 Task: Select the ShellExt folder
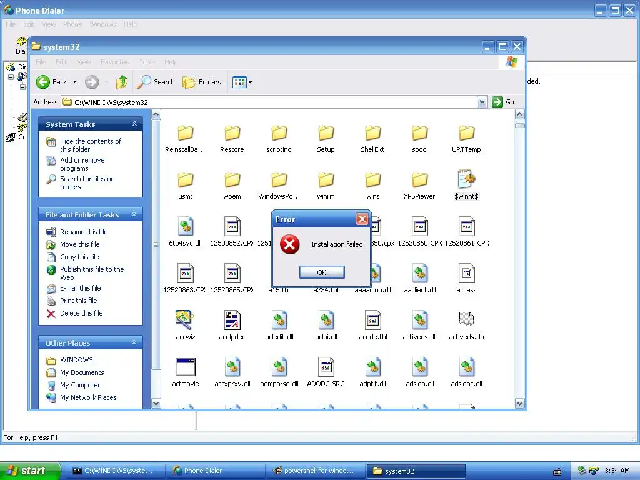[x=372, y=139]
